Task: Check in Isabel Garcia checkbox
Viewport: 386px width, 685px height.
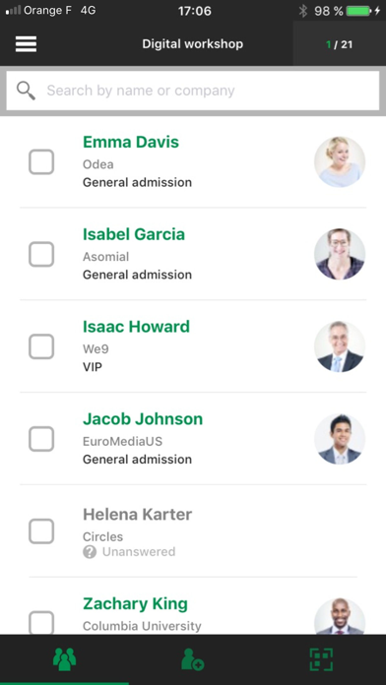Action: click(x=41, y=254)
